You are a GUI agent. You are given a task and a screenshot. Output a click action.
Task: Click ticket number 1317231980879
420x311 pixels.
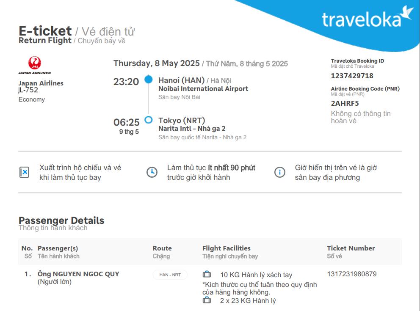pos(351,274)
